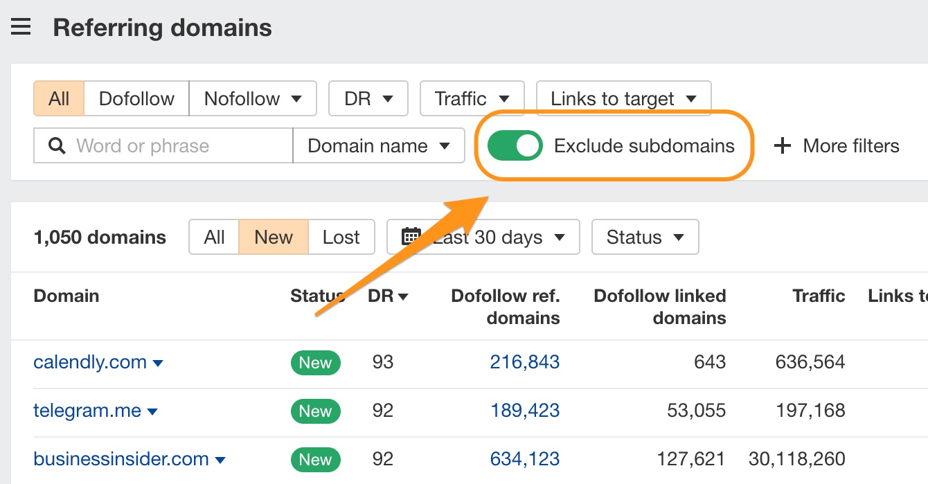Toggle the Exclude subdomains switch
The height and width of the screenshot is (484, 928).
point(515,146)
